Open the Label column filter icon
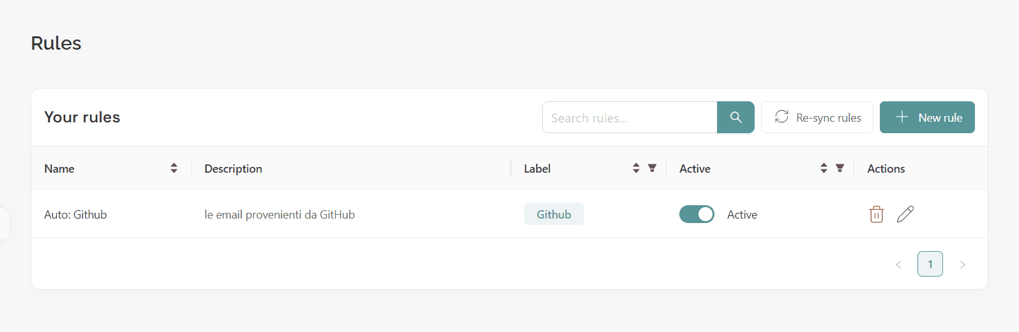 click(x=652, y=168)
